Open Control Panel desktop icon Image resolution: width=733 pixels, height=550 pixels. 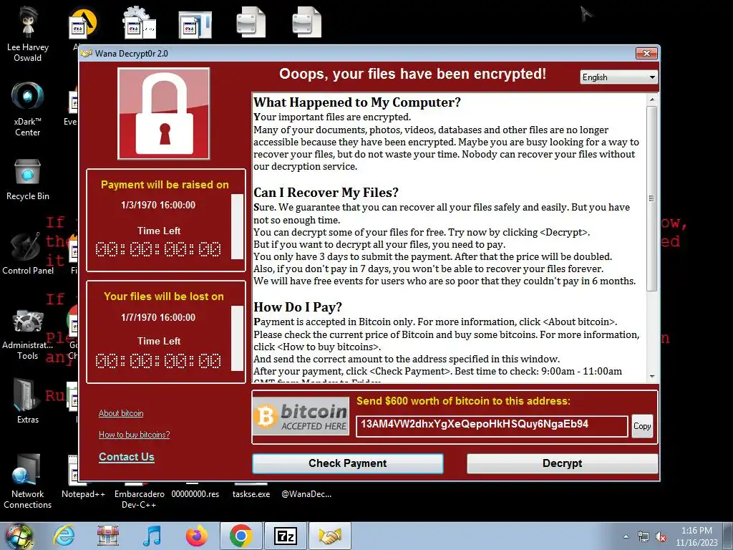tap(28, 254)
